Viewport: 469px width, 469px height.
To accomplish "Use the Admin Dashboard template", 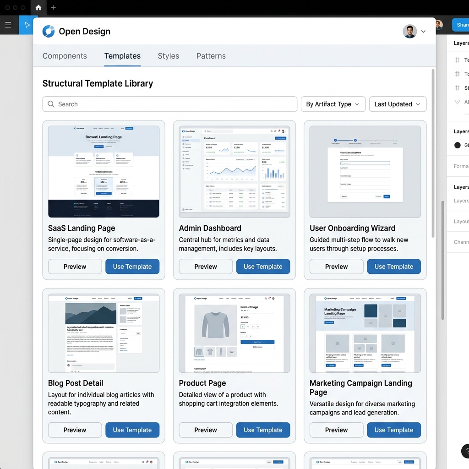I will click(263, 267).
